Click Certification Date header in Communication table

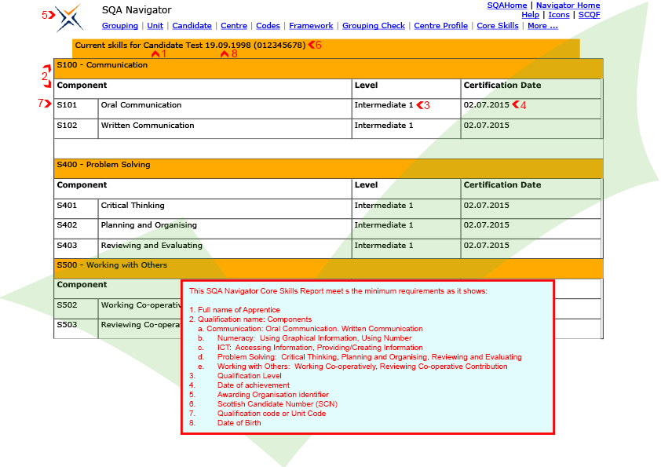531,89
